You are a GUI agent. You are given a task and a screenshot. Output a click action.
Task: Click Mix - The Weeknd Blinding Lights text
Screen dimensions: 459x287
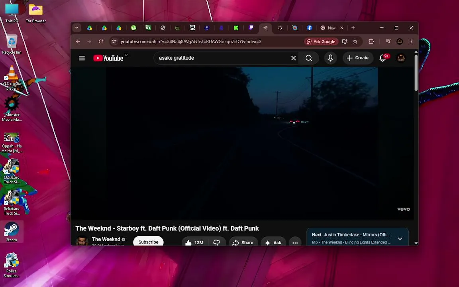click(x=351, y=242)
